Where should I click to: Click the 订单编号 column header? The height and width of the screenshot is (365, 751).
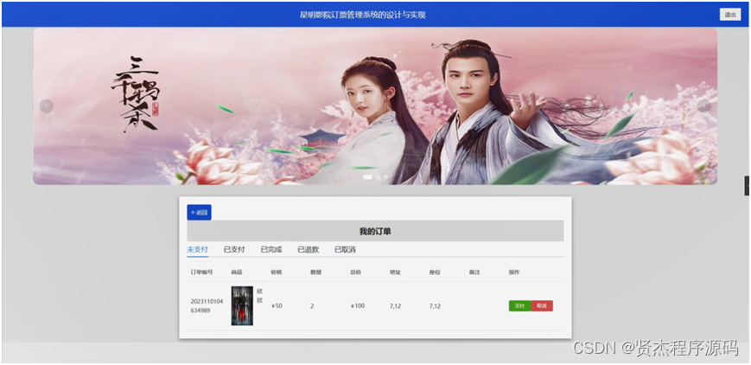coord(201,272)
